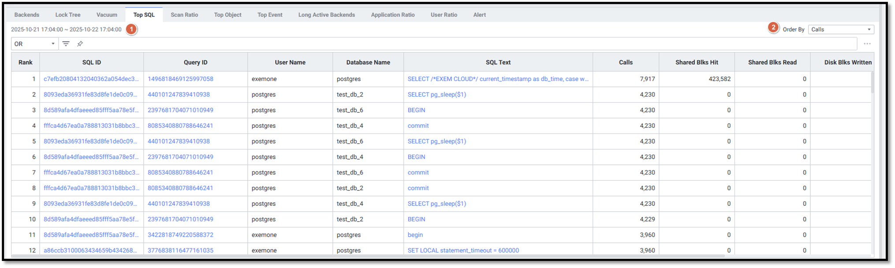Click the Shared Blks Hit column header
This screenshot has height=268, width=895.
tap(696, 62)
